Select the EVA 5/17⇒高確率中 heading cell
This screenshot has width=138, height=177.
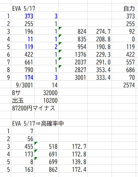pyautogui.click(x=38, y=123)
